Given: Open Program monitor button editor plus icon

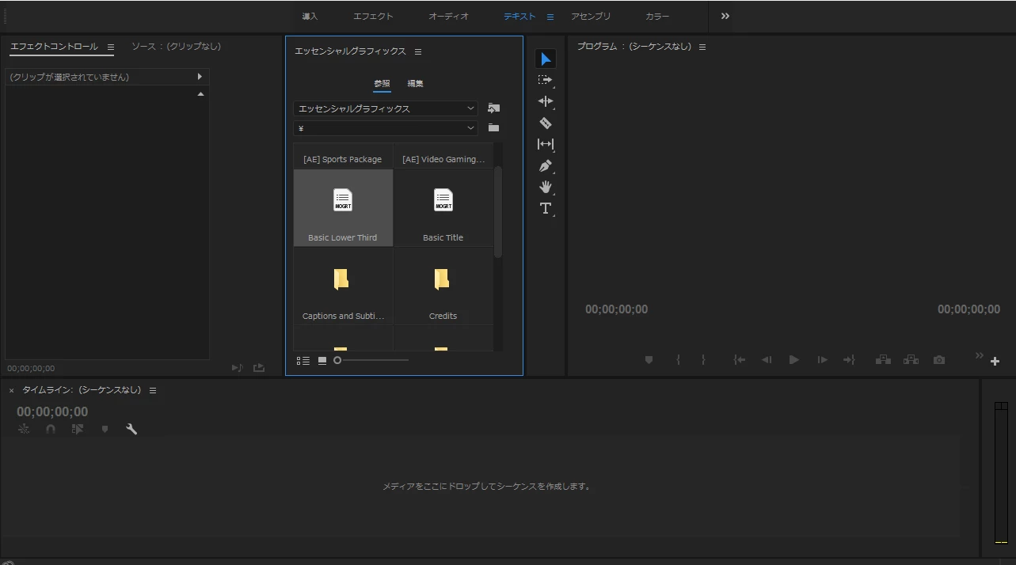Looking at the screenshot, I should [x=995, y=362].
